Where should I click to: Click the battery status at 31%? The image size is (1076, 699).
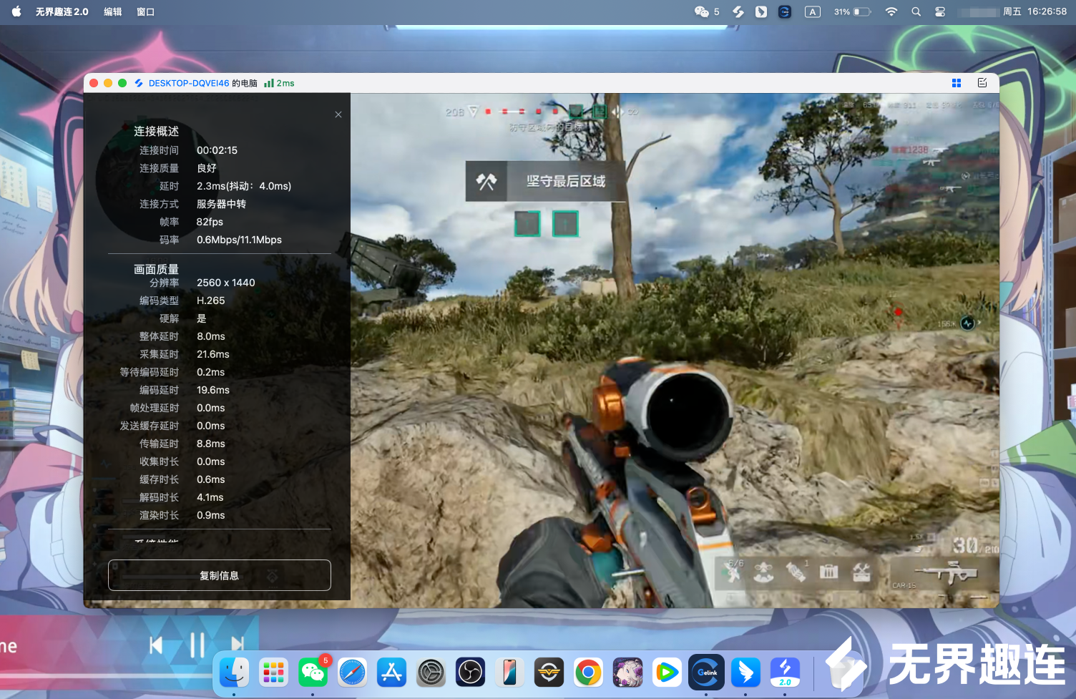click(x=853, y=11)
